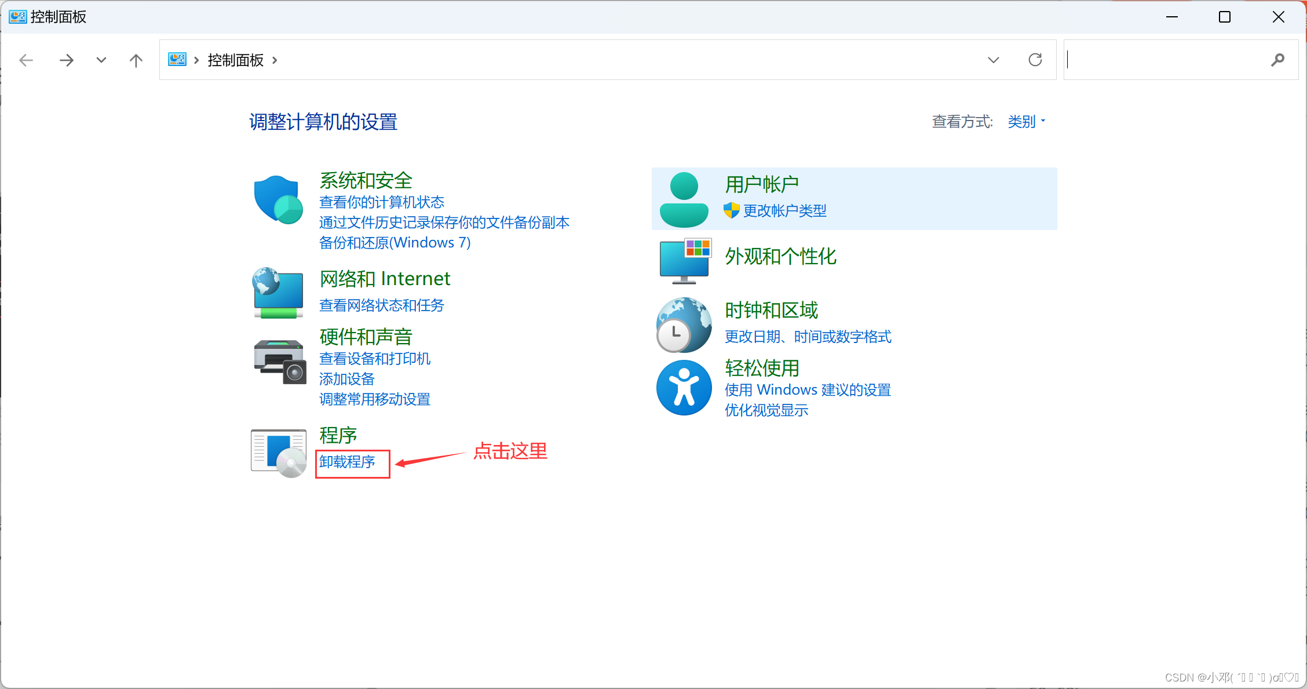The width and height of the screenshot is (1307, 689).
Task: Close the control panel window
Action: coord(1279,17)
